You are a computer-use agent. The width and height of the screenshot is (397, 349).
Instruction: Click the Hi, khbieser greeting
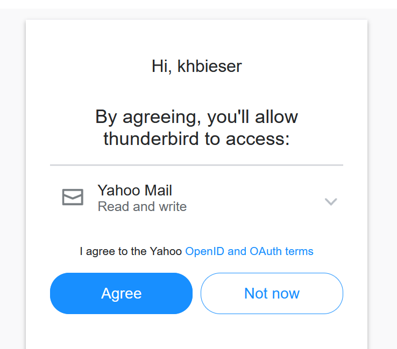(196, 66)
